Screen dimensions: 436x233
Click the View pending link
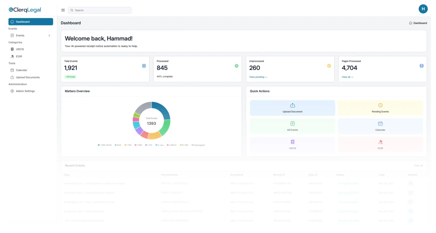pos(258,77)
